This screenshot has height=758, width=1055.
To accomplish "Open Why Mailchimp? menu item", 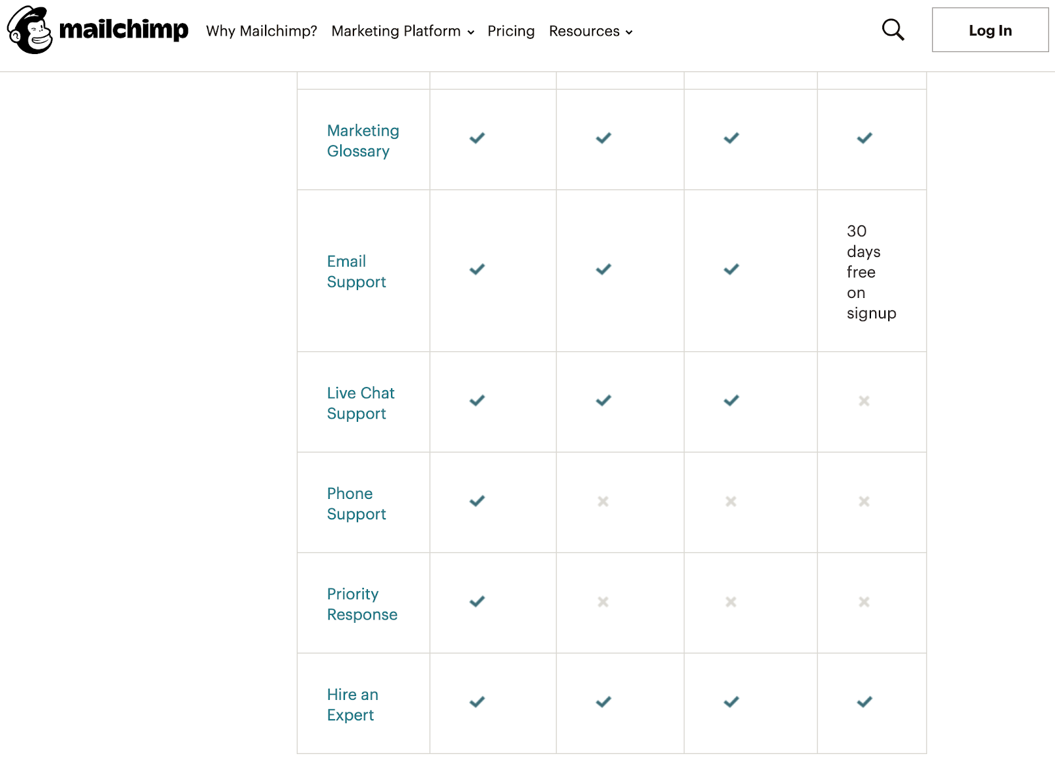I will [261, 31].
